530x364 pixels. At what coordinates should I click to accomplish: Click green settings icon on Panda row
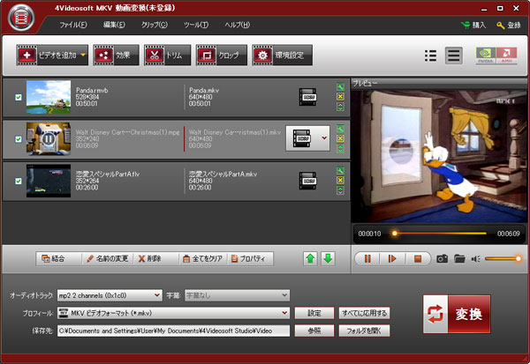click(340, 87)
